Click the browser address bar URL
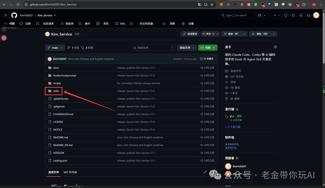The height and width of the screenshot is (188, 325). coord(53,5)
